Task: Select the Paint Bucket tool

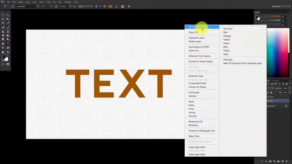Action: coord(8,36)
